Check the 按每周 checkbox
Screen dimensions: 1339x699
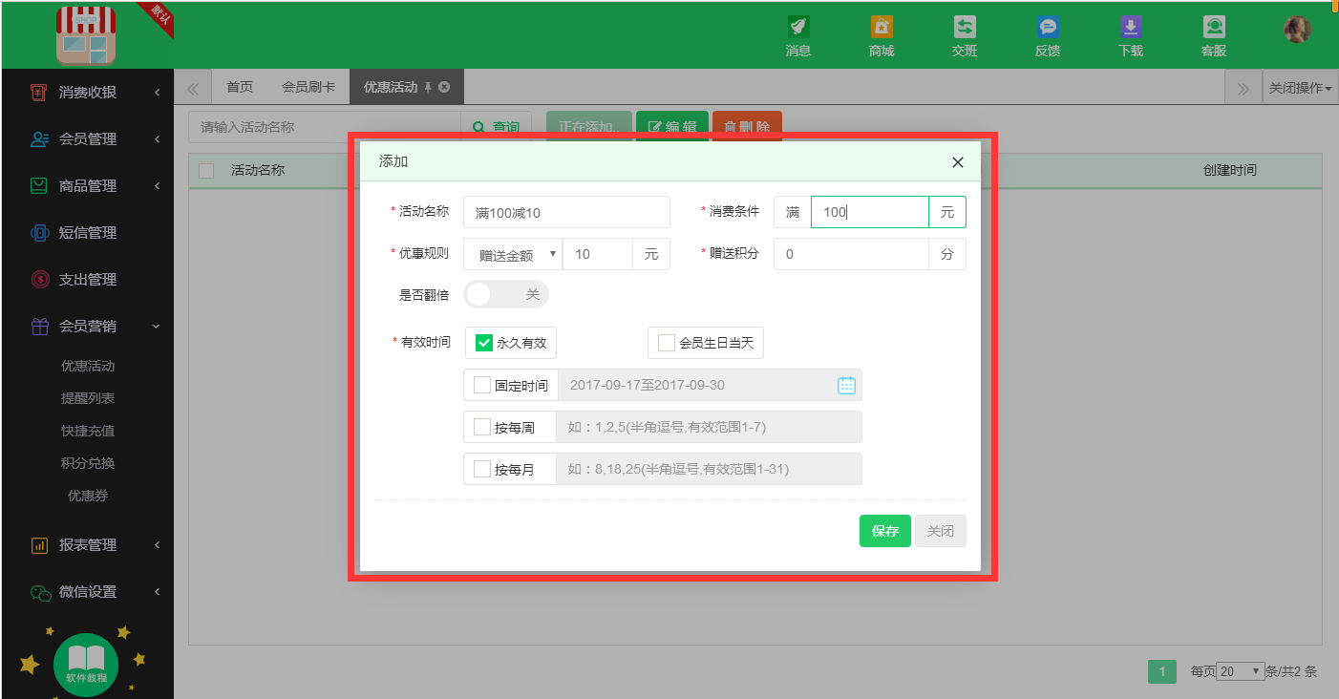coord(482,427)
